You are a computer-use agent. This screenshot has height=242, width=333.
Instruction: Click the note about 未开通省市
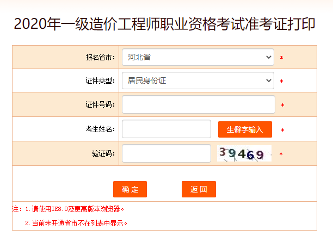(x=76, y=223)
